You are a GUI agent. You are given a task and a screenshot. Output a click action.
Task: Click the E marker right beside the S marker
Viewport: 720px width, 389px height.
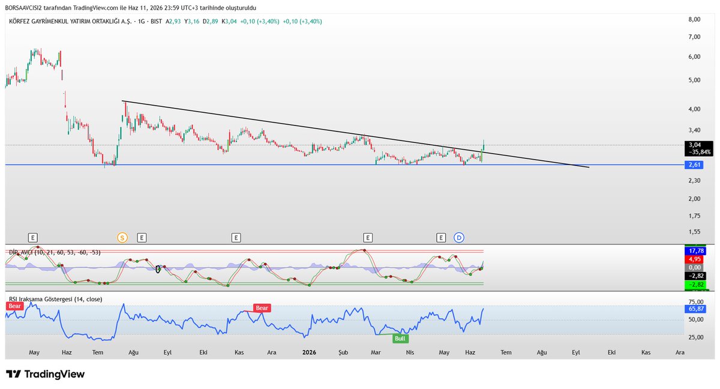click(x=142, y=238)
